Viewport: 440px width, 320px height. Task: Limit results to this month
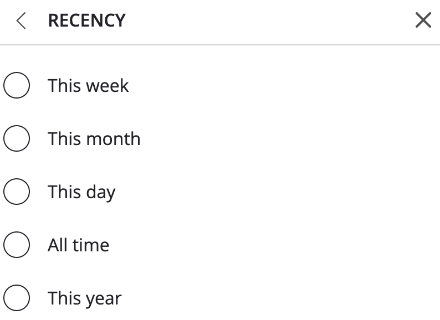[x=17, y=139]
